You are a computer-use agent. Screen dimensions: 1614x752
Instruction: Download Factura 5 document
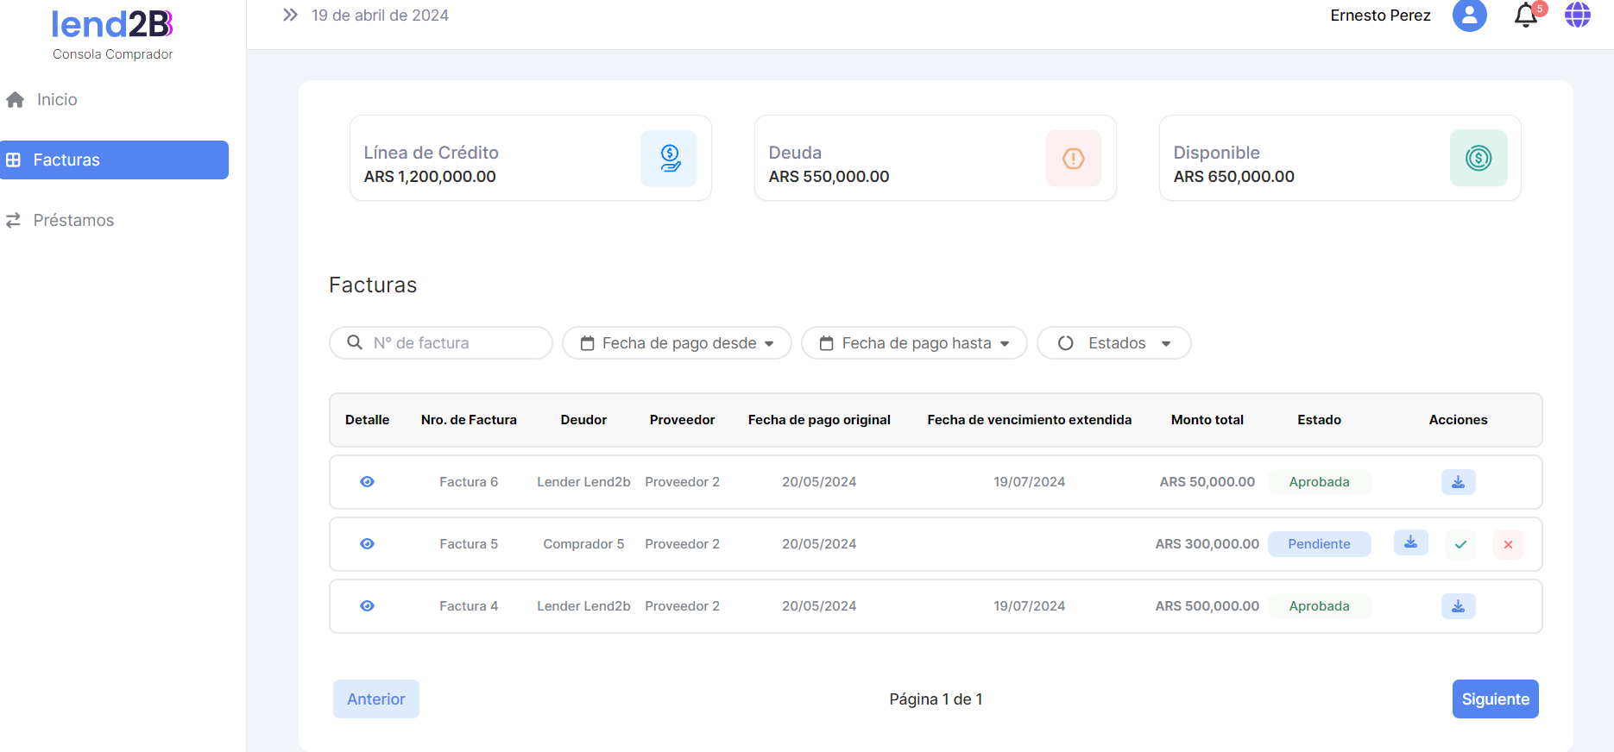1410,543
